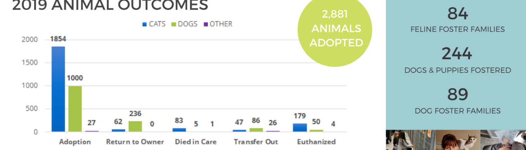
Task: Select the blue Adoption cats bar
Action: (58, 89)
